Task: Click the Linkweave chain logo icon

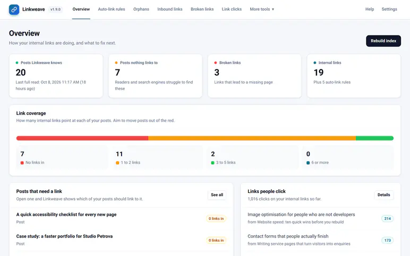Action: coord(14,10)
